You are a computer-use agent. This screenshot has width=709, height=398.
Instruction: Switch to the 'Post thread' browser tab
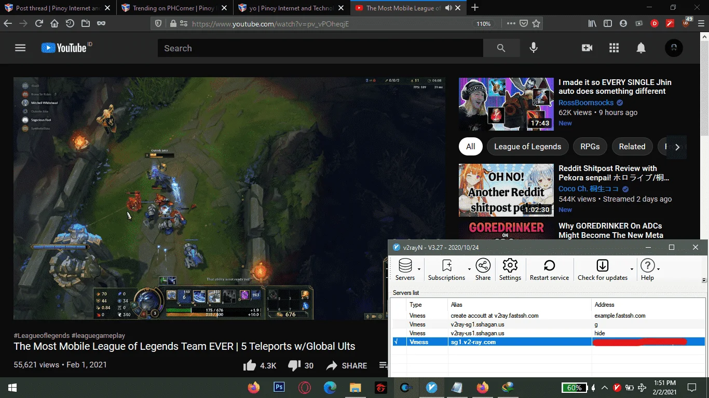58,8
